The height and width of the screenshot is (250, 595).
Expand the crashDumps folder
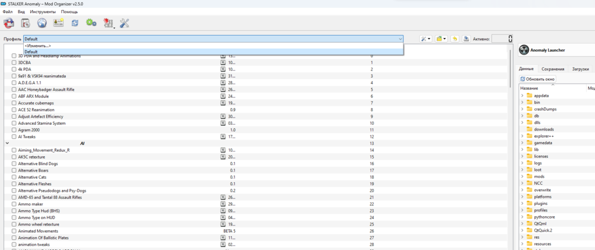(x=522, y=109)
